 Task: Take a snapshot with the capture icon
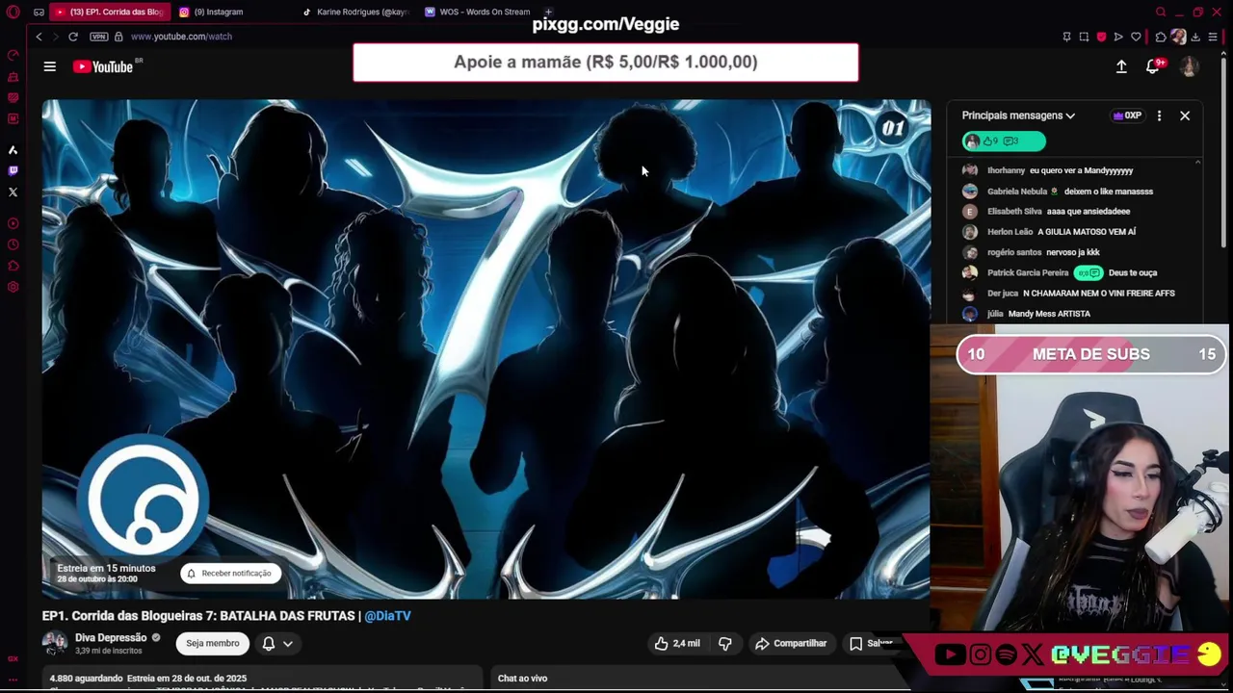click(x=1084, y=37)
